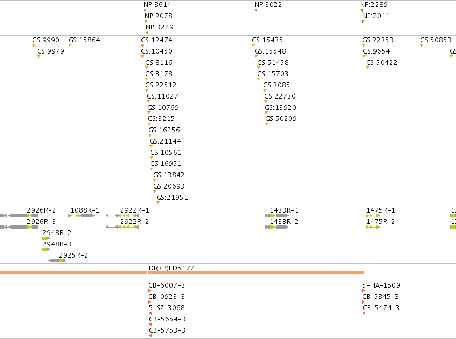Click the CB-5345-3 insertion label
Screen dimensions: 456x339
[x=380, y=297]
